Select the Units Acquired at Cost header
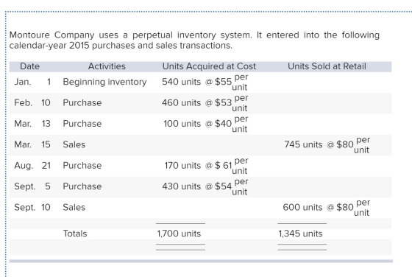 [x=209, y=66]
